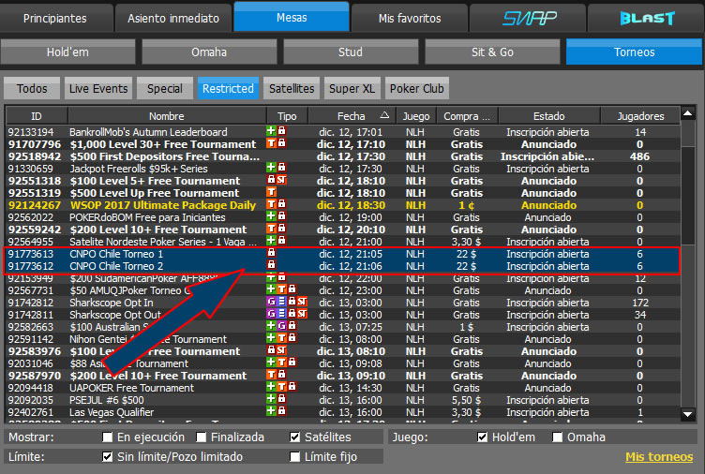Click the ST icon on $100 Level 5+ row

point(281,181)
